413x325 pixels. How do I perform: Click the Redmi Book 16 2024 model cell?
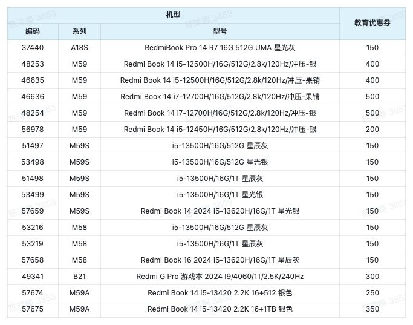click(x=220, y=260)
